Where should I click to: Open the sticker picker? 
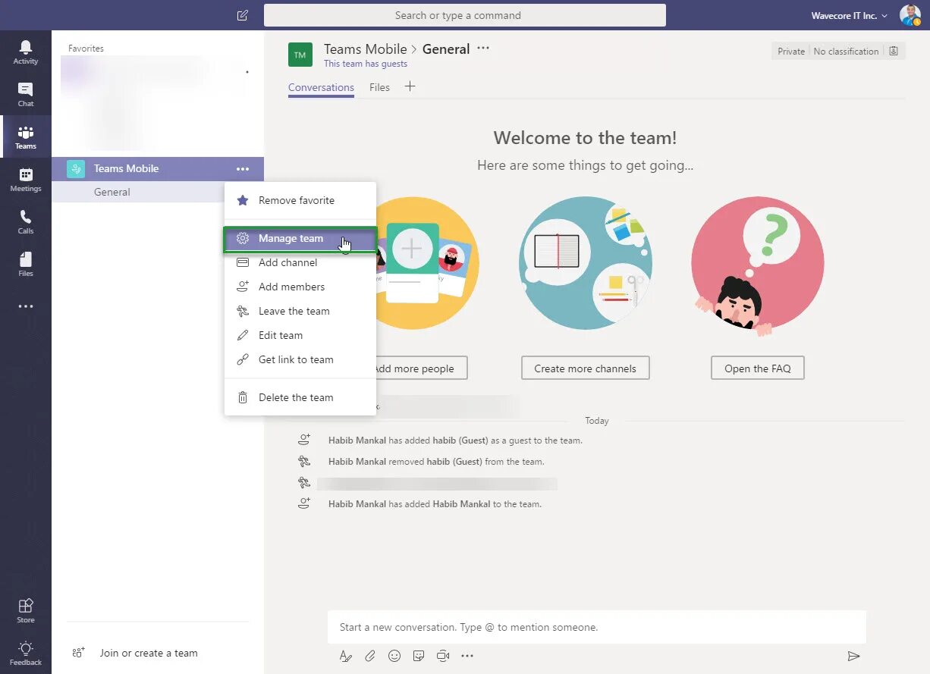tap(419, 656)
